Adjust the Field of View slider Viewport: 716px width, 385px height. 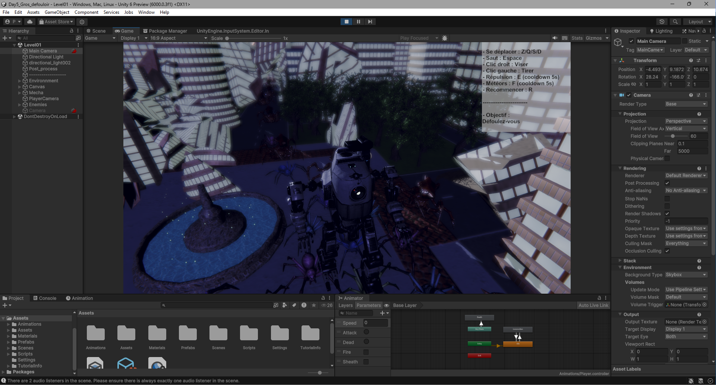(673, 136)
